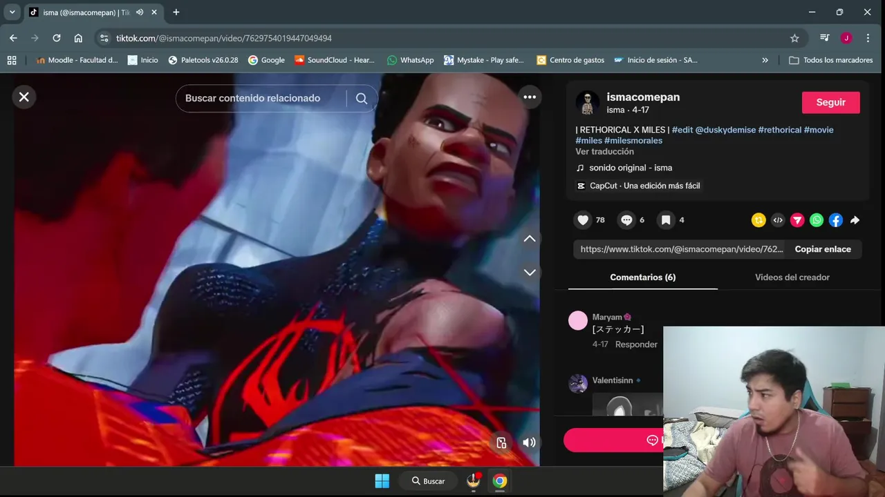Click the address bar URL
The height and width of the screenshot is (497, 885).
(224, 38)
